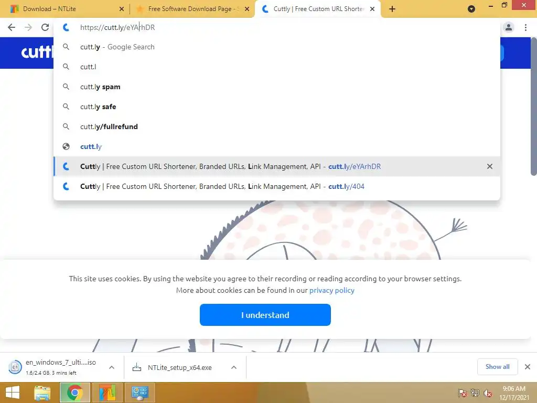This screenshot has height=403, width=537.
Task: Open File Explorer from taskbar
Action: pyautogui.click(x=42, y=393)
